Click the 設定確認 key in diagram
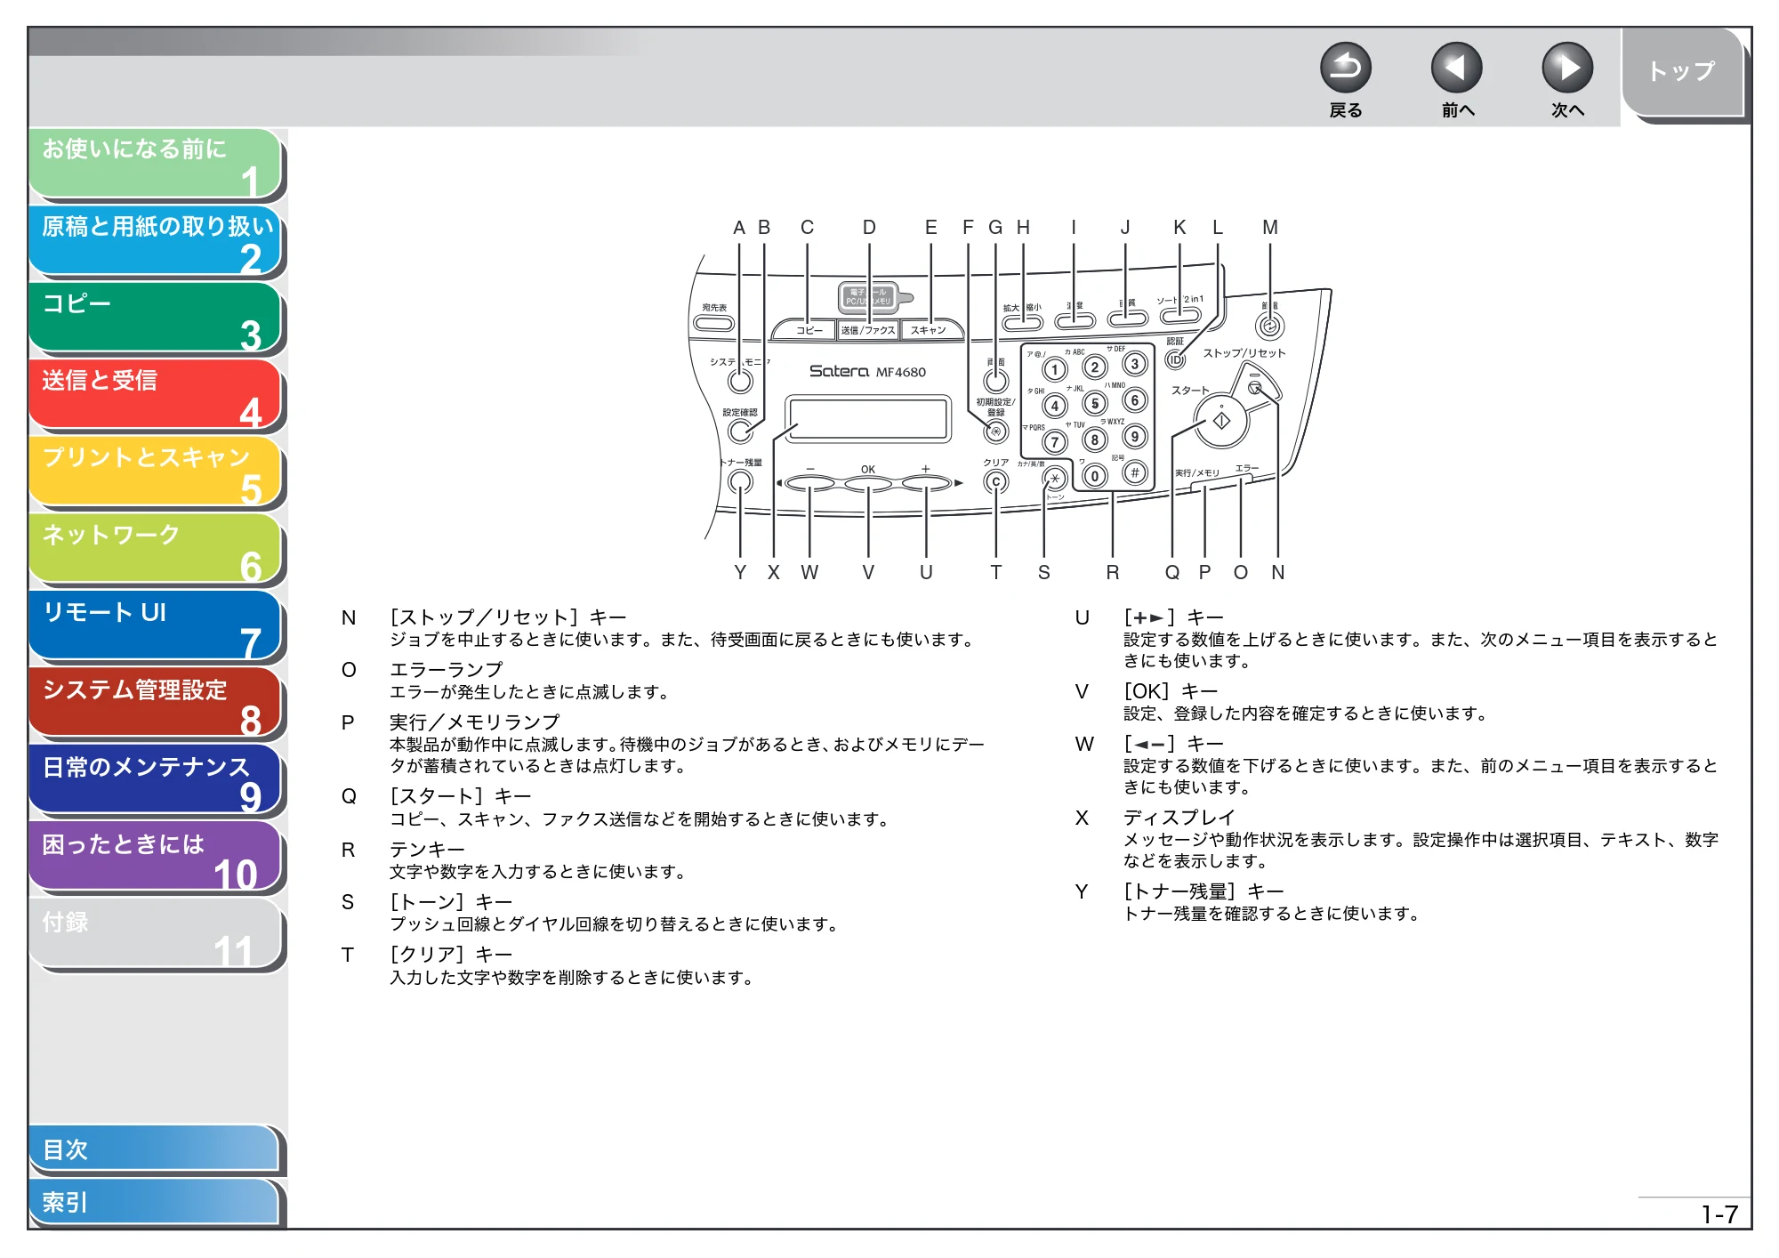The width and height of the screenshot is (1779, 1258). pos(740,431)
